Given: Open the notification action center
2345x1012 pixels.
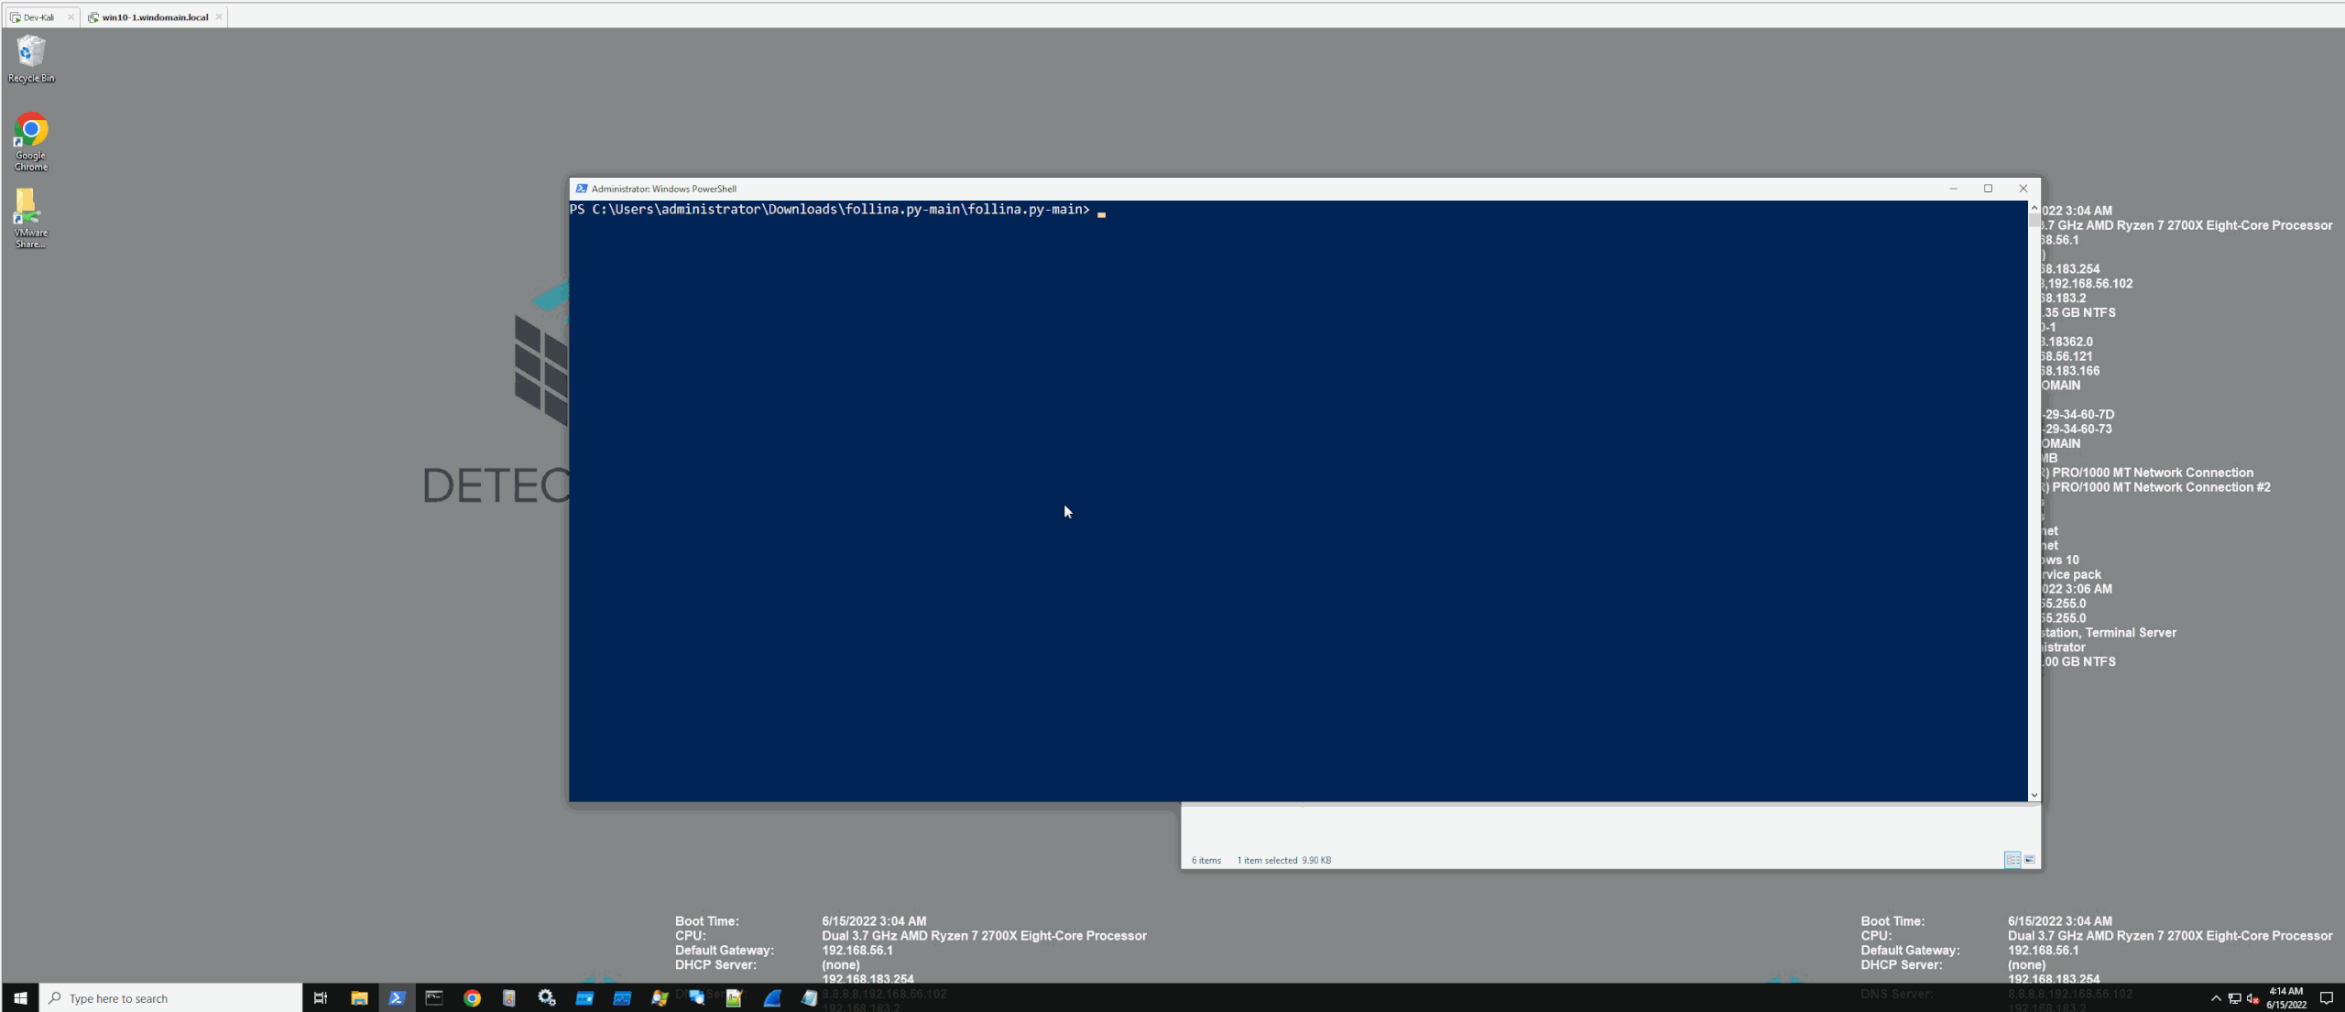Looking at the screenshot, I should pyautogui.click(x=2326, y=998).
